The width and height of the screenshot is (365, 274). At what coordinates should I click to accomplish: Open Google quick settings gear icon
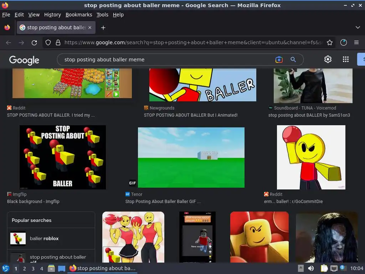click(x=328, y=60)
